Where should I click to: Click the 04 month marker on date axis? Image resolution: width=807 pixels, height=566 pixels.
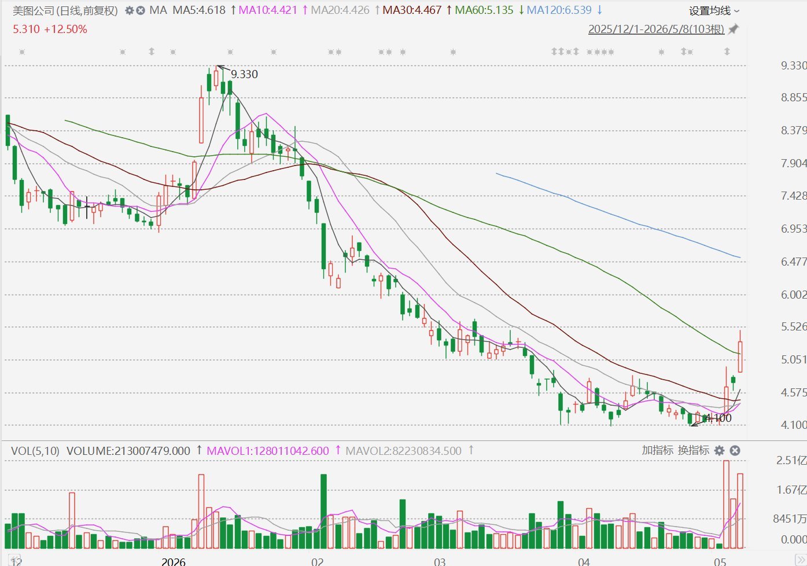584,561
